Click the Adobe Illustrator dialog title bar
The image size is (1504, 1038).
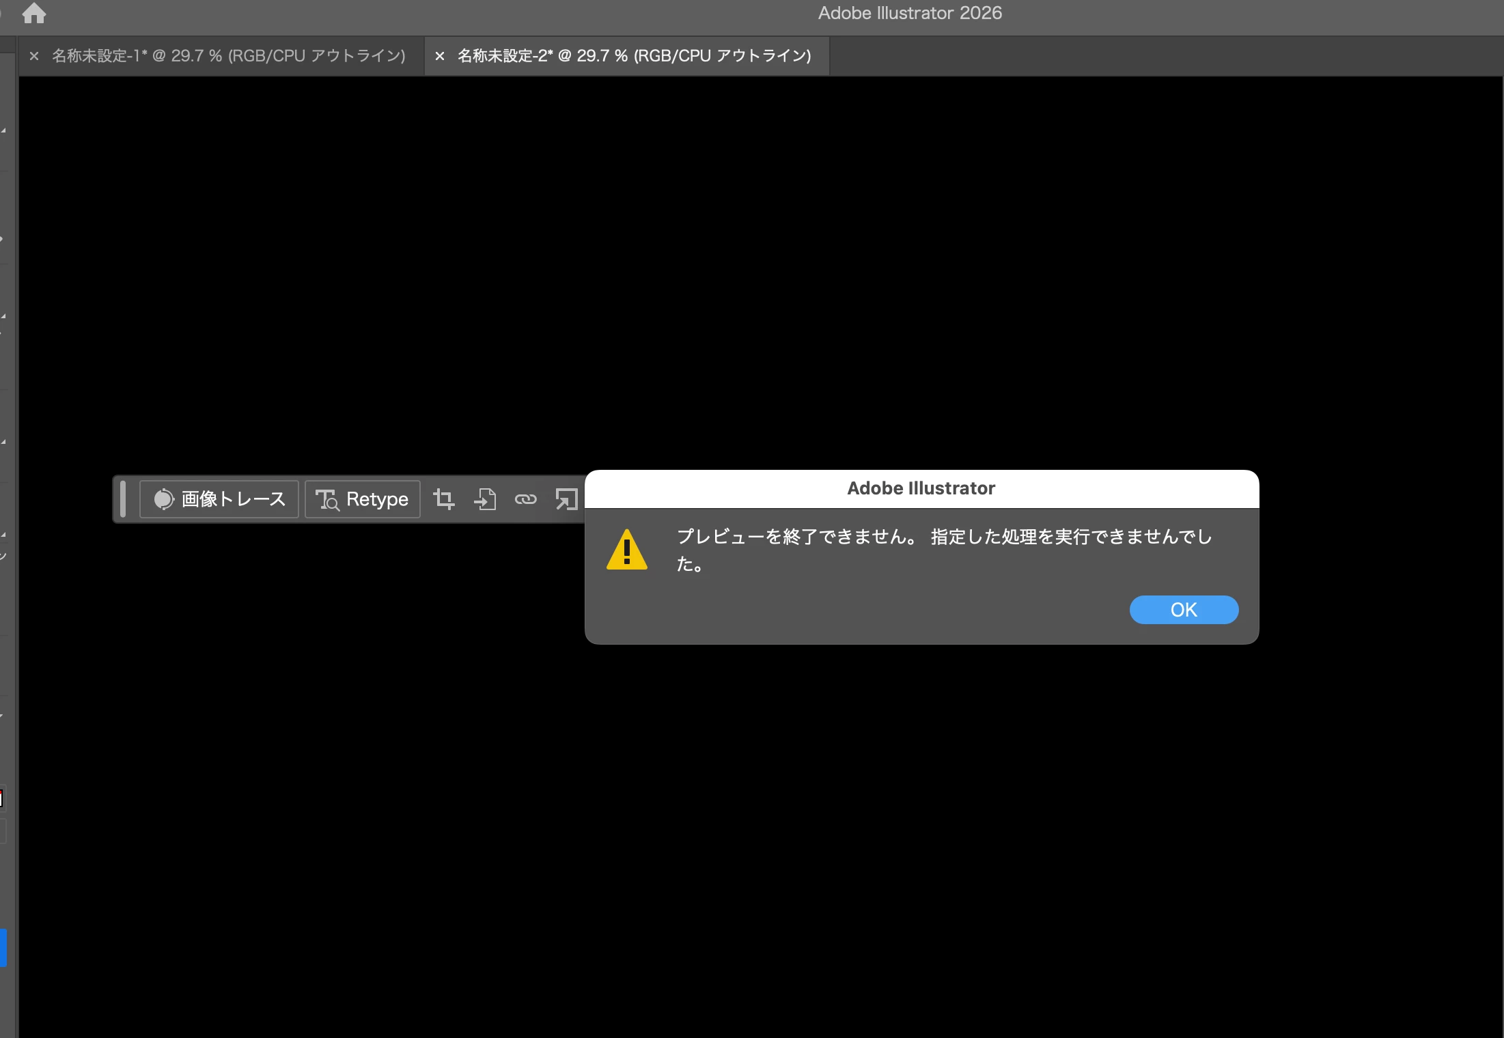click(921, 488)
